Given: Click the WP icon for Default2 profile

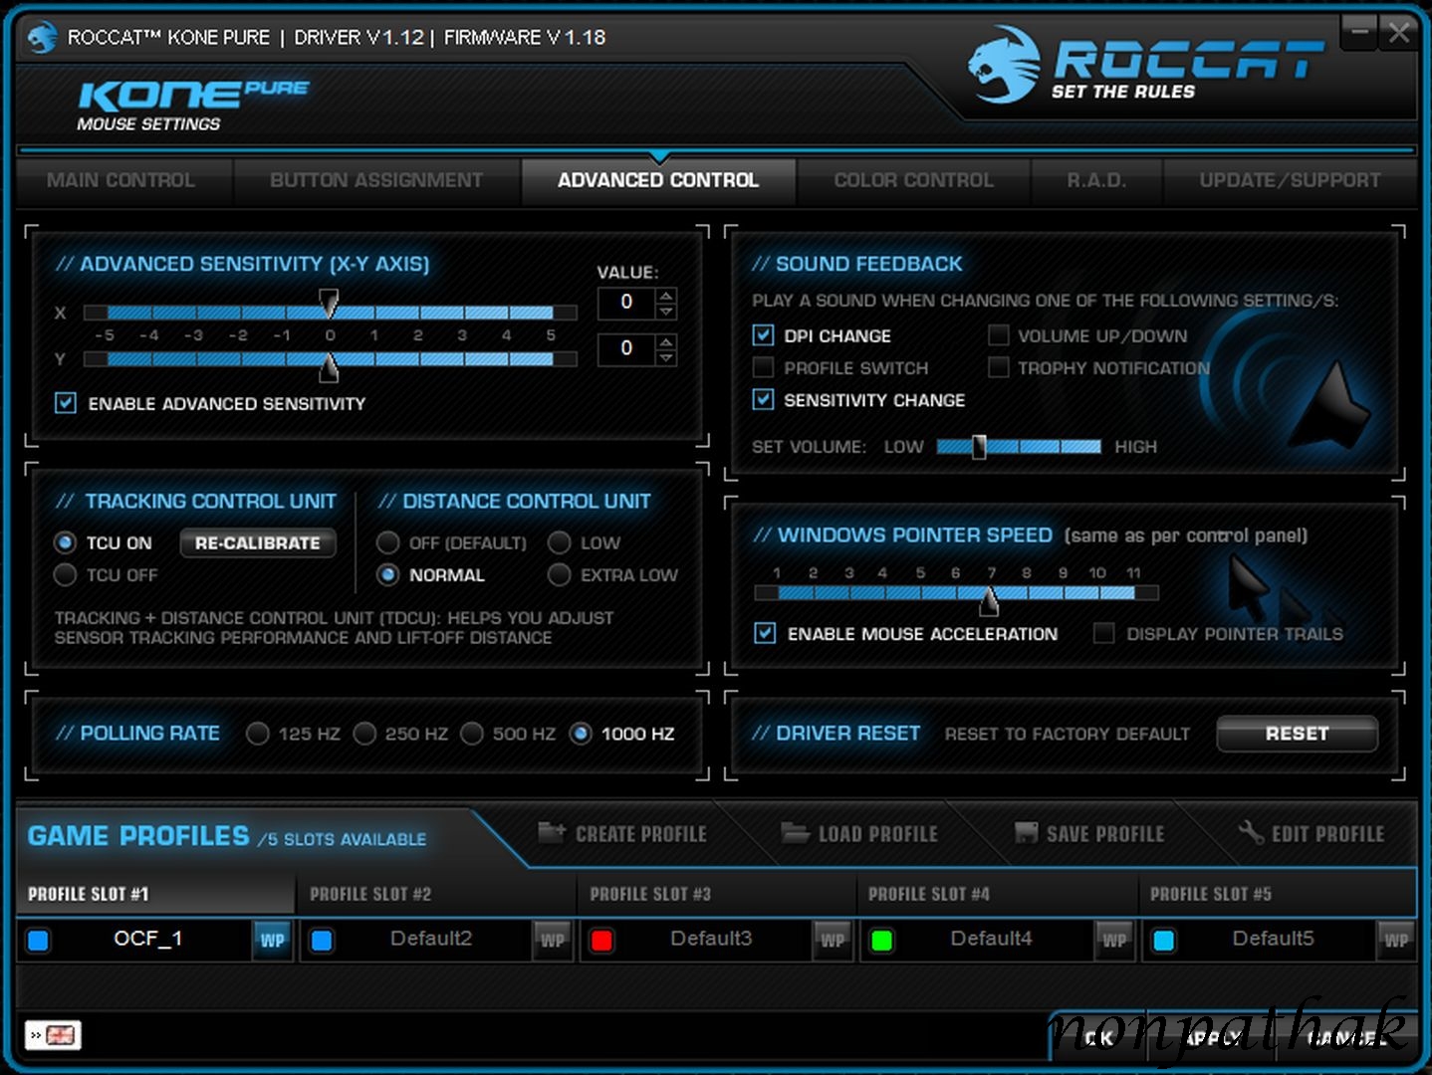Looking at the screenshot, I should 553,940.
